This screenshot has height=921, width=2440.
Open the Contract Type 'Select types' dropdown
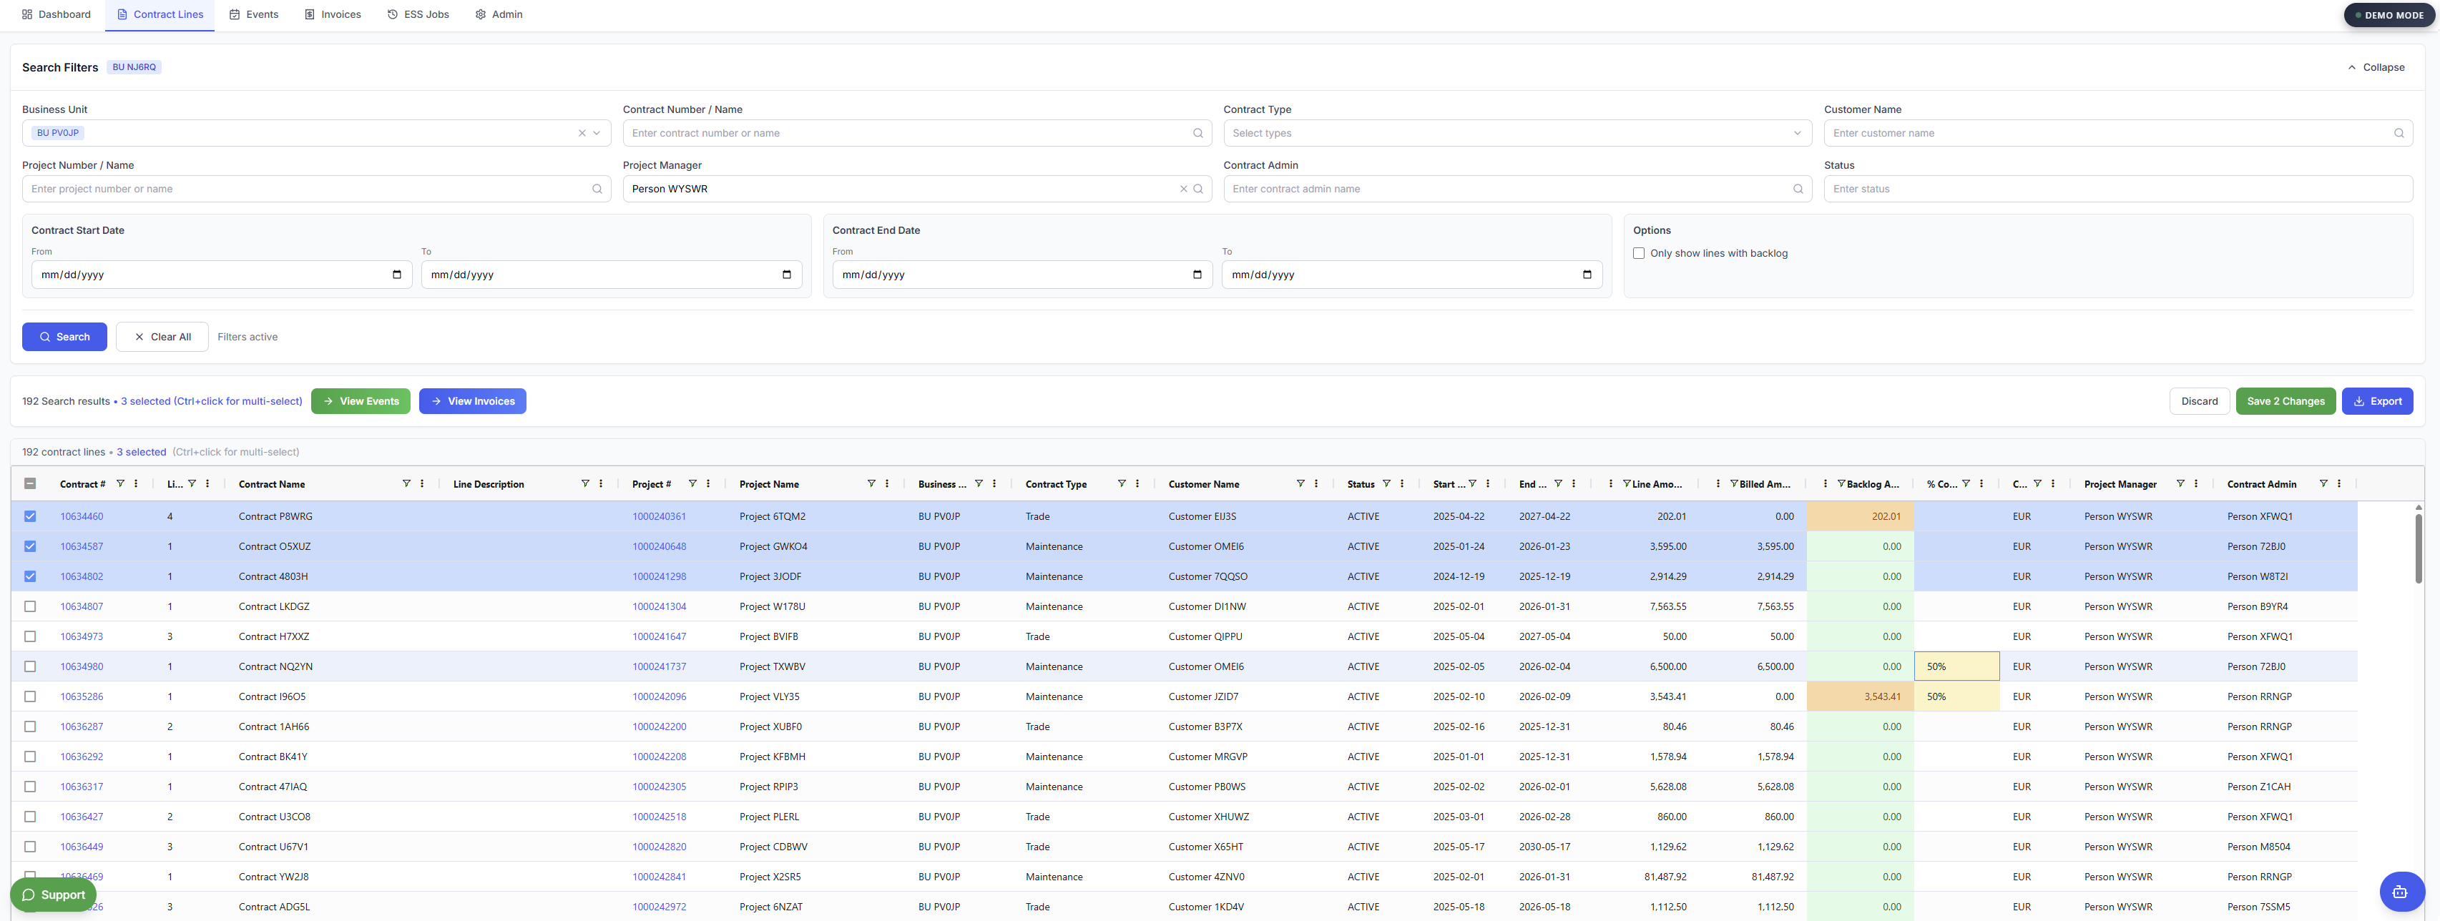pos(1517,132)
